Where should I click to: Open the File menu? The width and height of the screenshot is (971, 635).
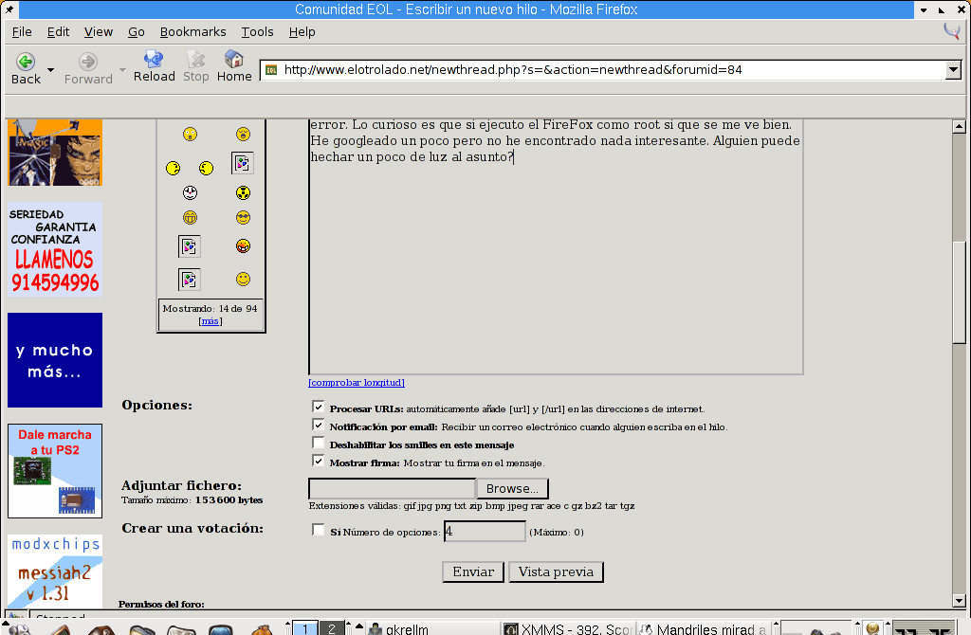(22, 31)
